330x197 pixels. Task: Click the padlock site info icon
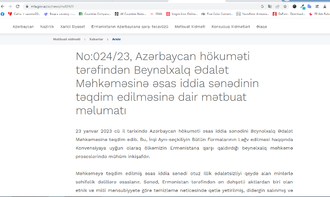pyautogui.click(x=27, y=7)
